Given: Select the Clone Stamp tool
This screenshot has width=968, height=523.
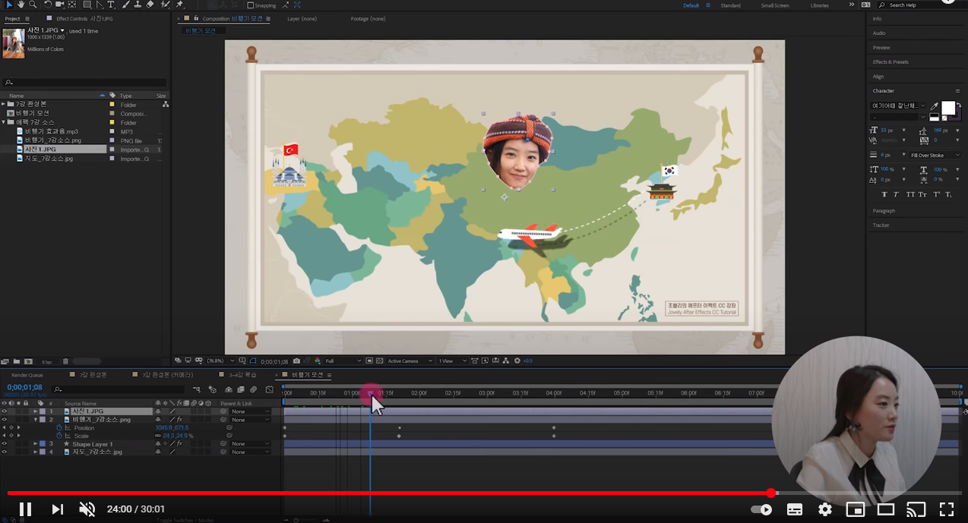Looking at the screenshot, I should point(138,5).
